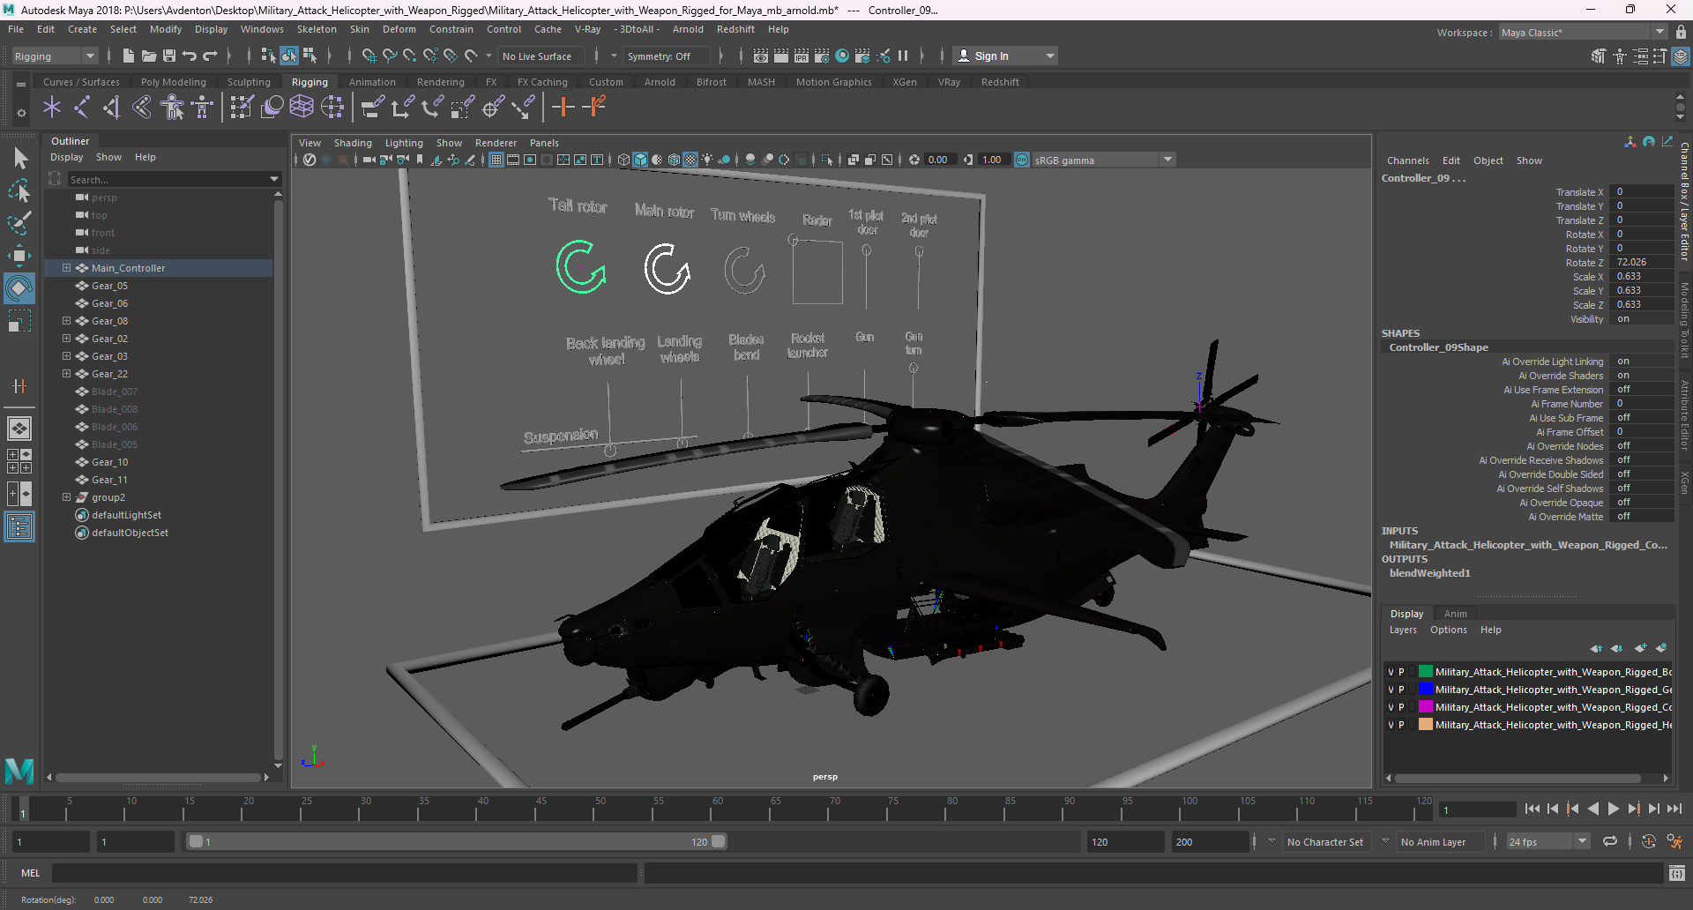This screenshot has height=910, width=1693.
Task: Click the Set Key plus shelf icon
Action: (563, 108)
